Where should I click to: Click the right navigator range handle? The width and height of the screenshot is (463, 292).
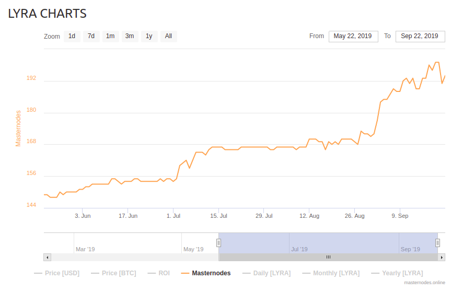(437, 243)
